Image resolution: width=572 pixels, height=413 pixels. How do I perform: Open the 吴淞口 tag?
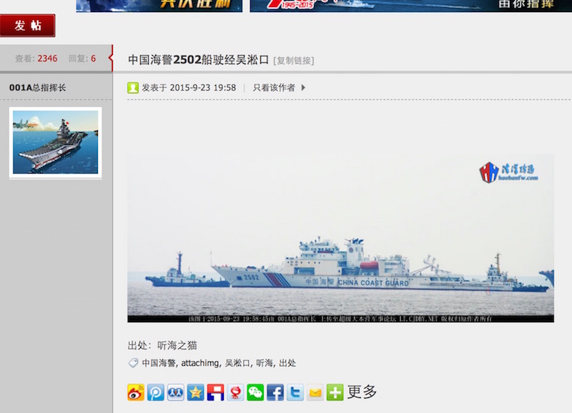pyautogui.click(x=237, y=363)
